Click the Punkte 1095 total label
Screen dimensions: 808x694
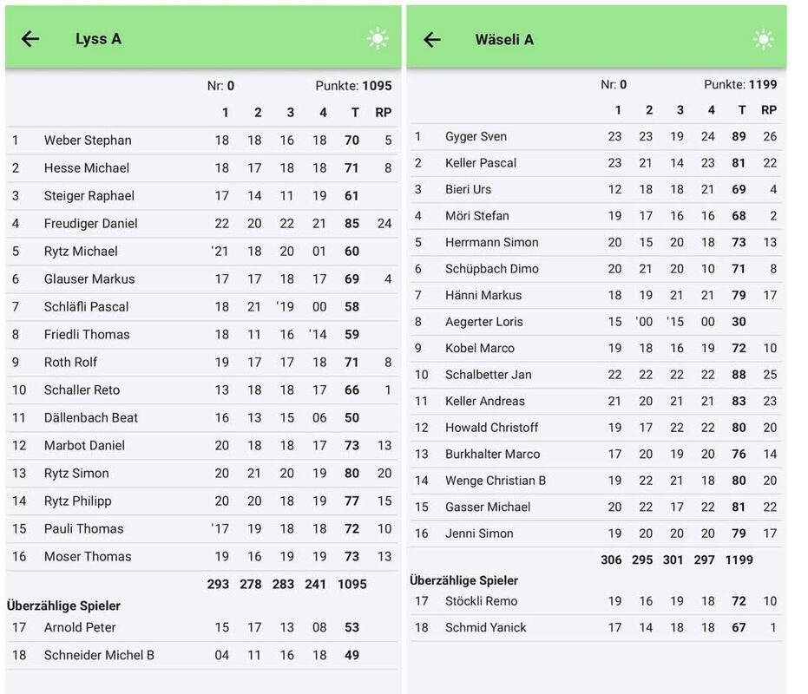353,86
